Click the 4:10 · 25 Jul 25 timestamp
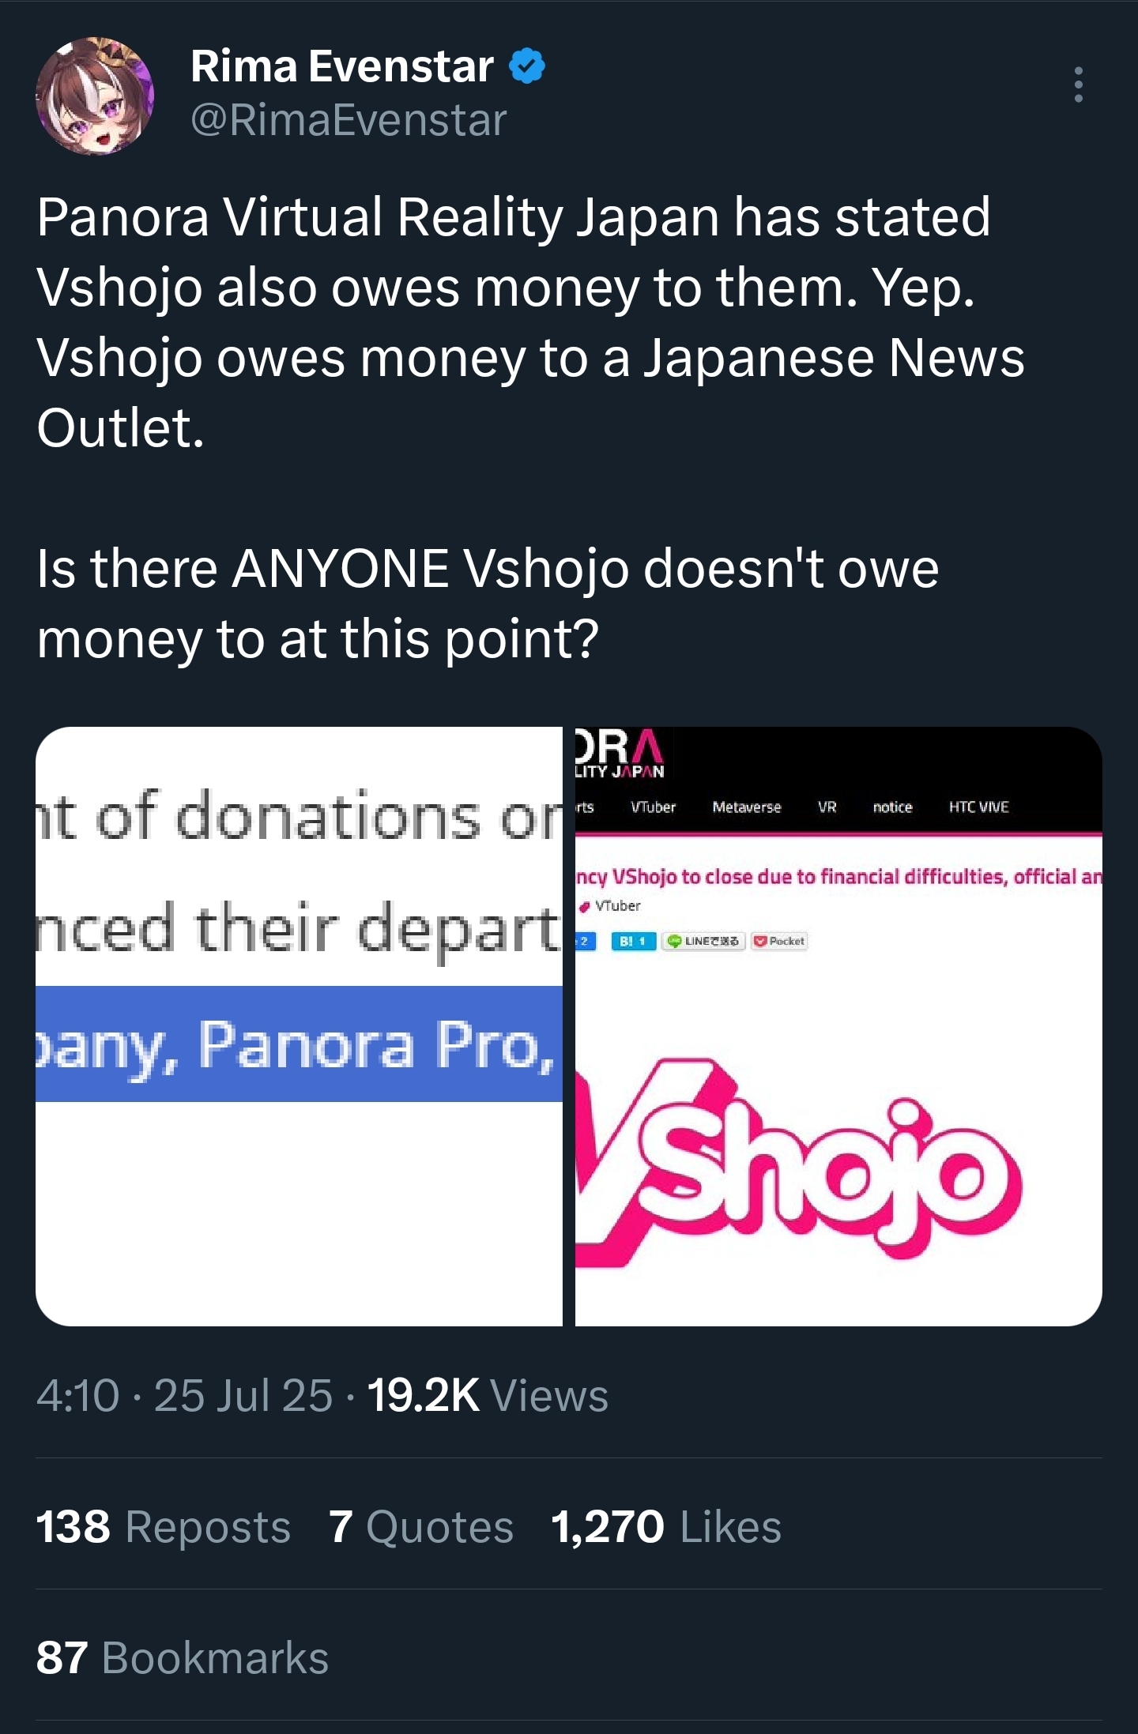The image size is (1138, 1734). pyautogui.click(x=184, y=1395)
